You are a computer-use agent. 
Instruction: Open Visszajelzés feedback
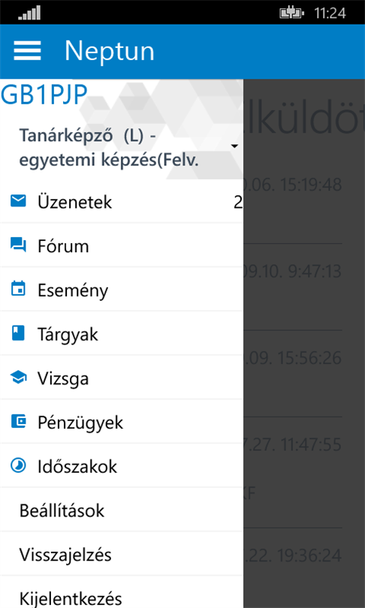tap(122, 554)
